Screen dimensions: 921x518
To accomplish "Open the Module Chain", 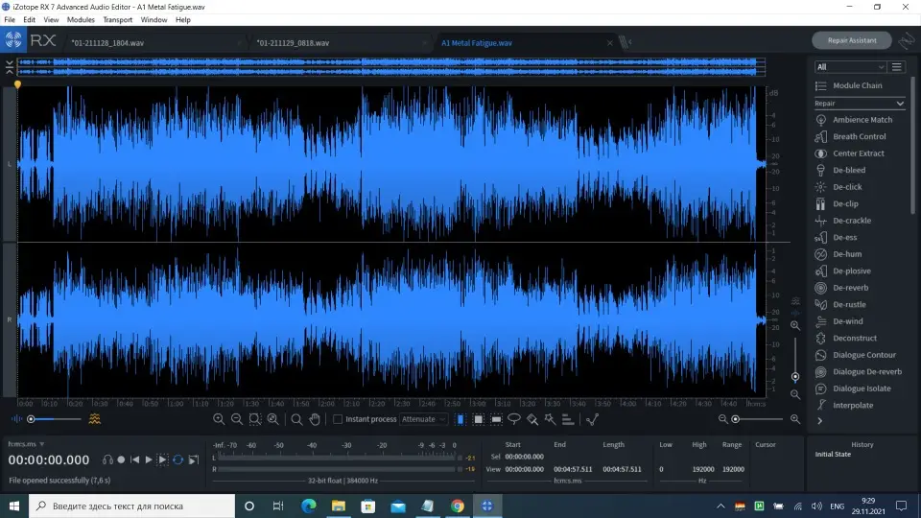I will tap(857, 85).
